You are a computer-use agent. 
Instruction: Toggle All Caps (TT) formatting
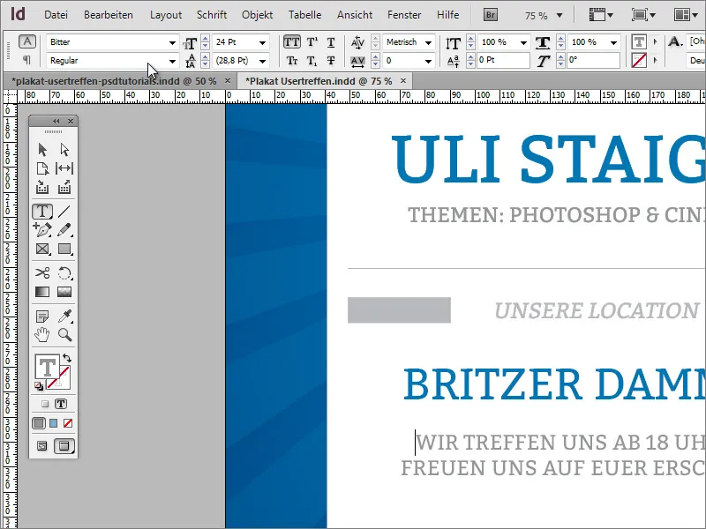coord(292,42)
